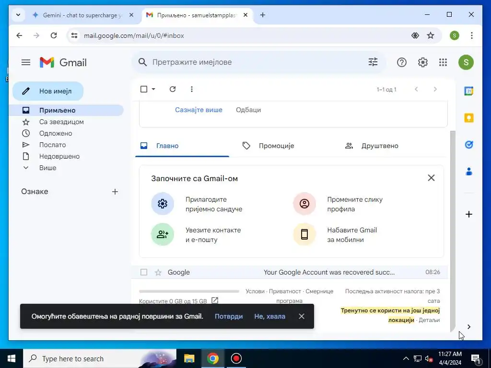Switch to the Главно tab
Screen dimensions: 491x368
182,146
